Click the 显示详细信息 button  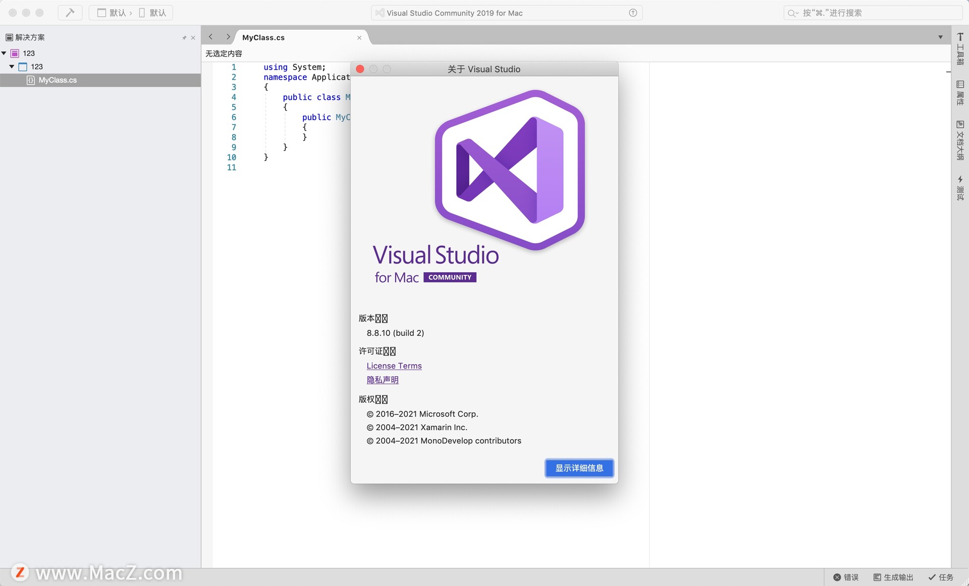point(579,468)
